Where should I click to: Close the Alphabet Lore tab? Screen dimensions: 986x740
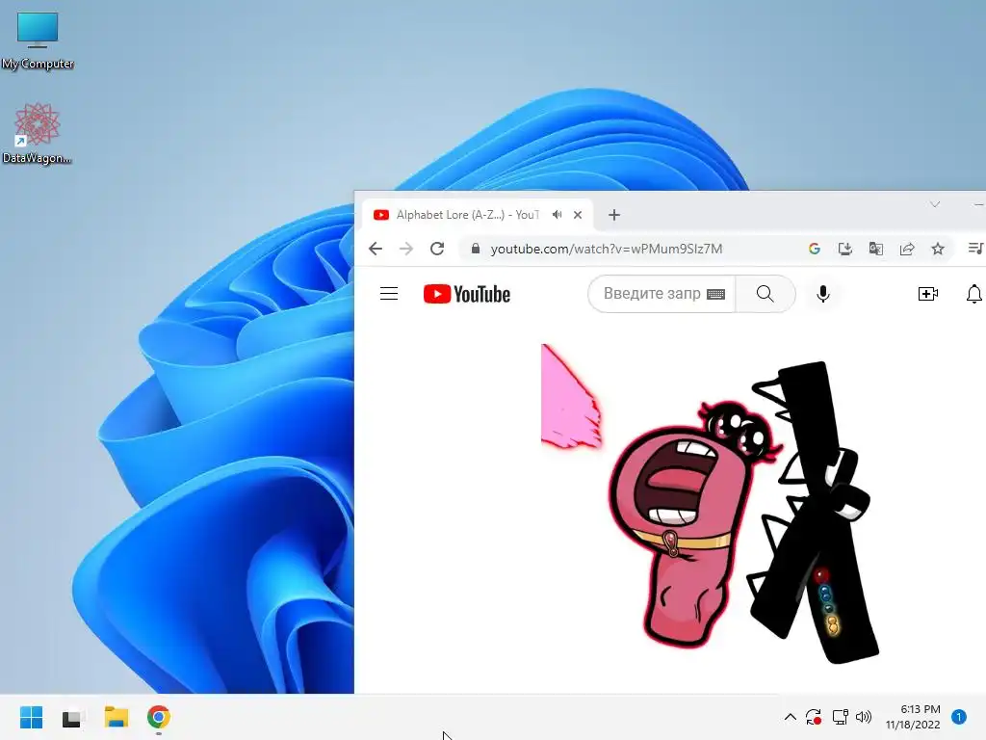click(x=578, y=215)
